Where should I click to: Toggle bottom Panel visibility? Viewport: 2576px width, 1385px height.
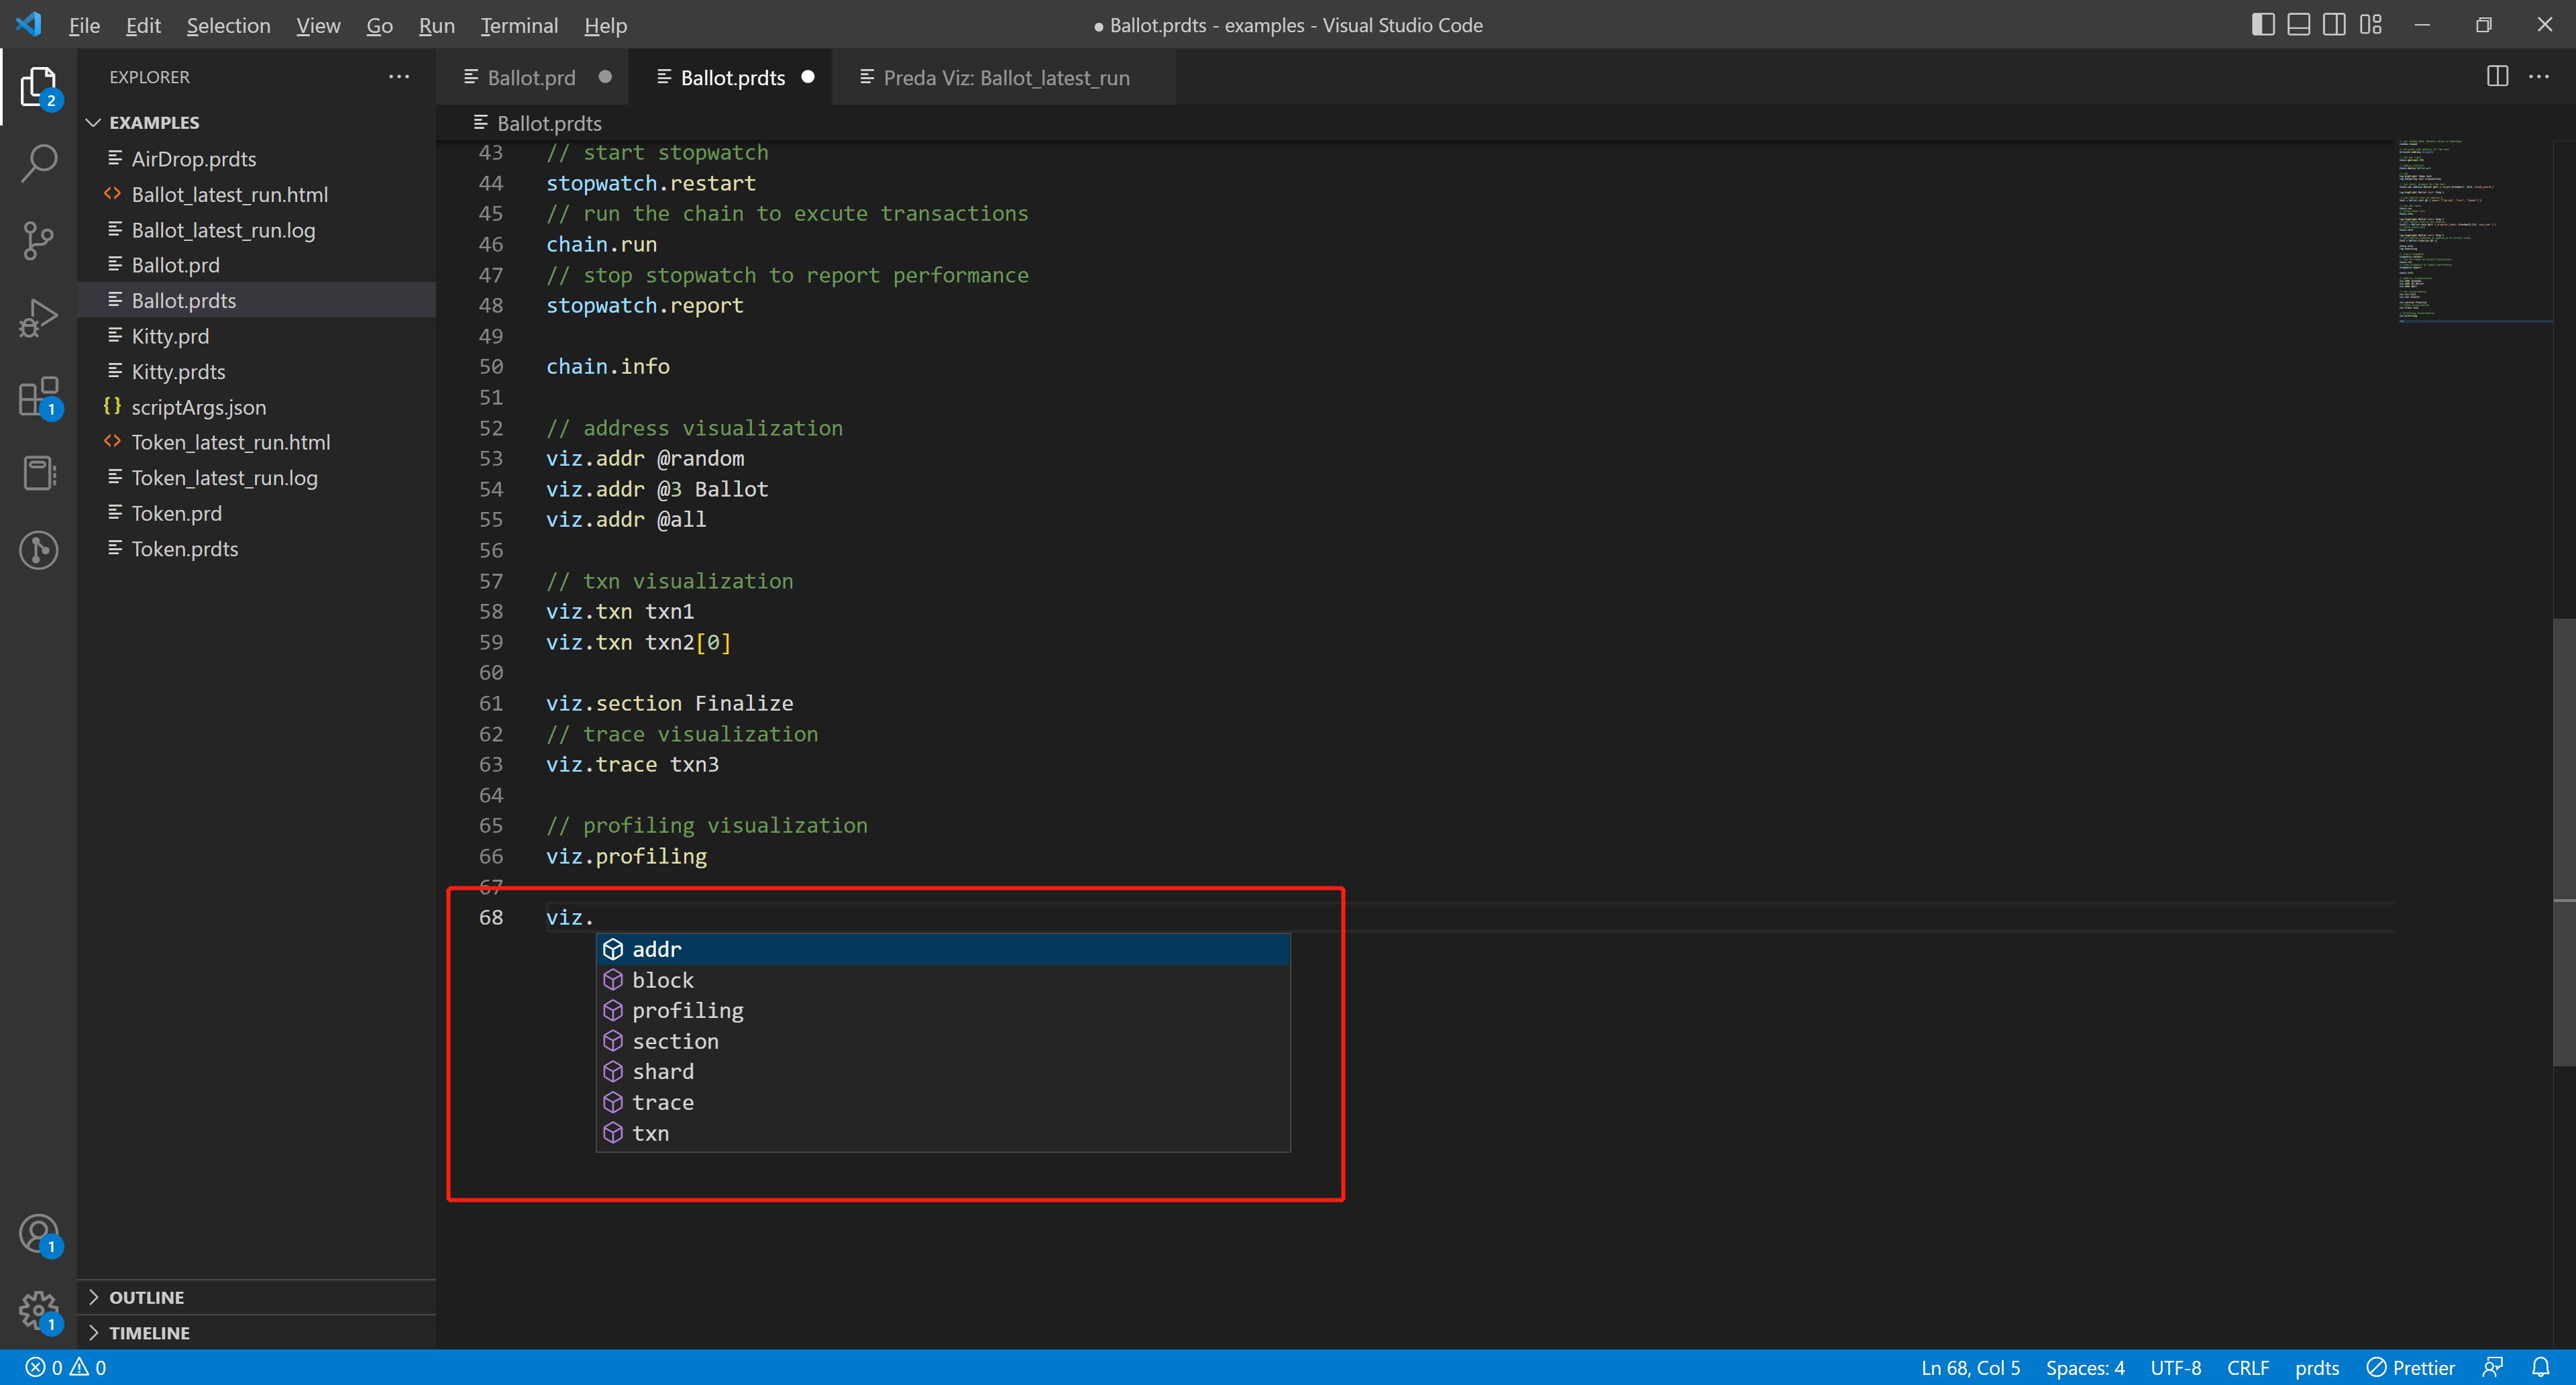tap(2299, 24)
